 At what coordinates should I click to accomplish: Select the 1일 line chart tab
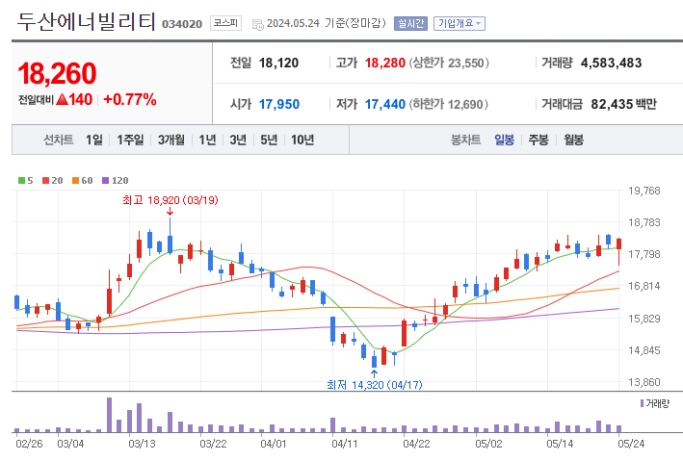coord(93,140)
